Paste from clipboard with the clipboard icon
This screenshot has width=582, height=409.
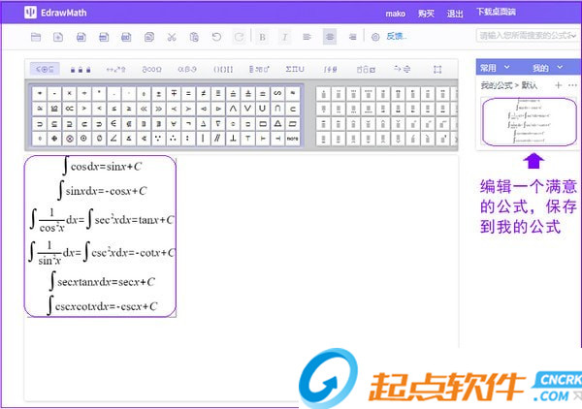pos(194,37)
